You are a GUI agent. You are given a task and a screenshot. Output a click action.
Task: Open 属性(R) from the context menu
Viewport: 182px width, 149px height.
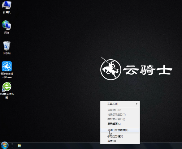(x=120, y=141)
